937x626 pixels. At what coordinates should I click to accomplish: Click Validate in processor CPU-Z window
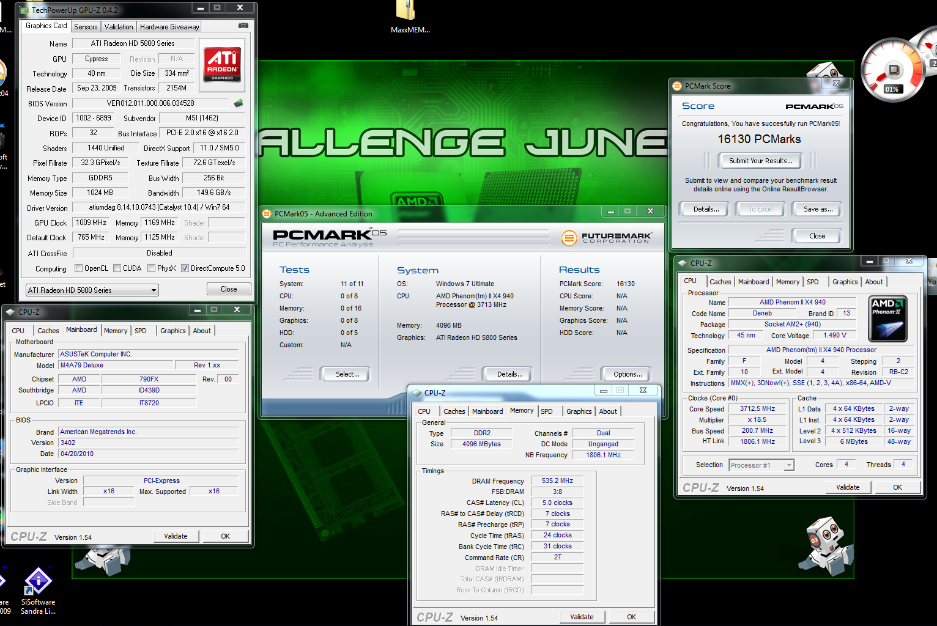click(x=848, y=487)
